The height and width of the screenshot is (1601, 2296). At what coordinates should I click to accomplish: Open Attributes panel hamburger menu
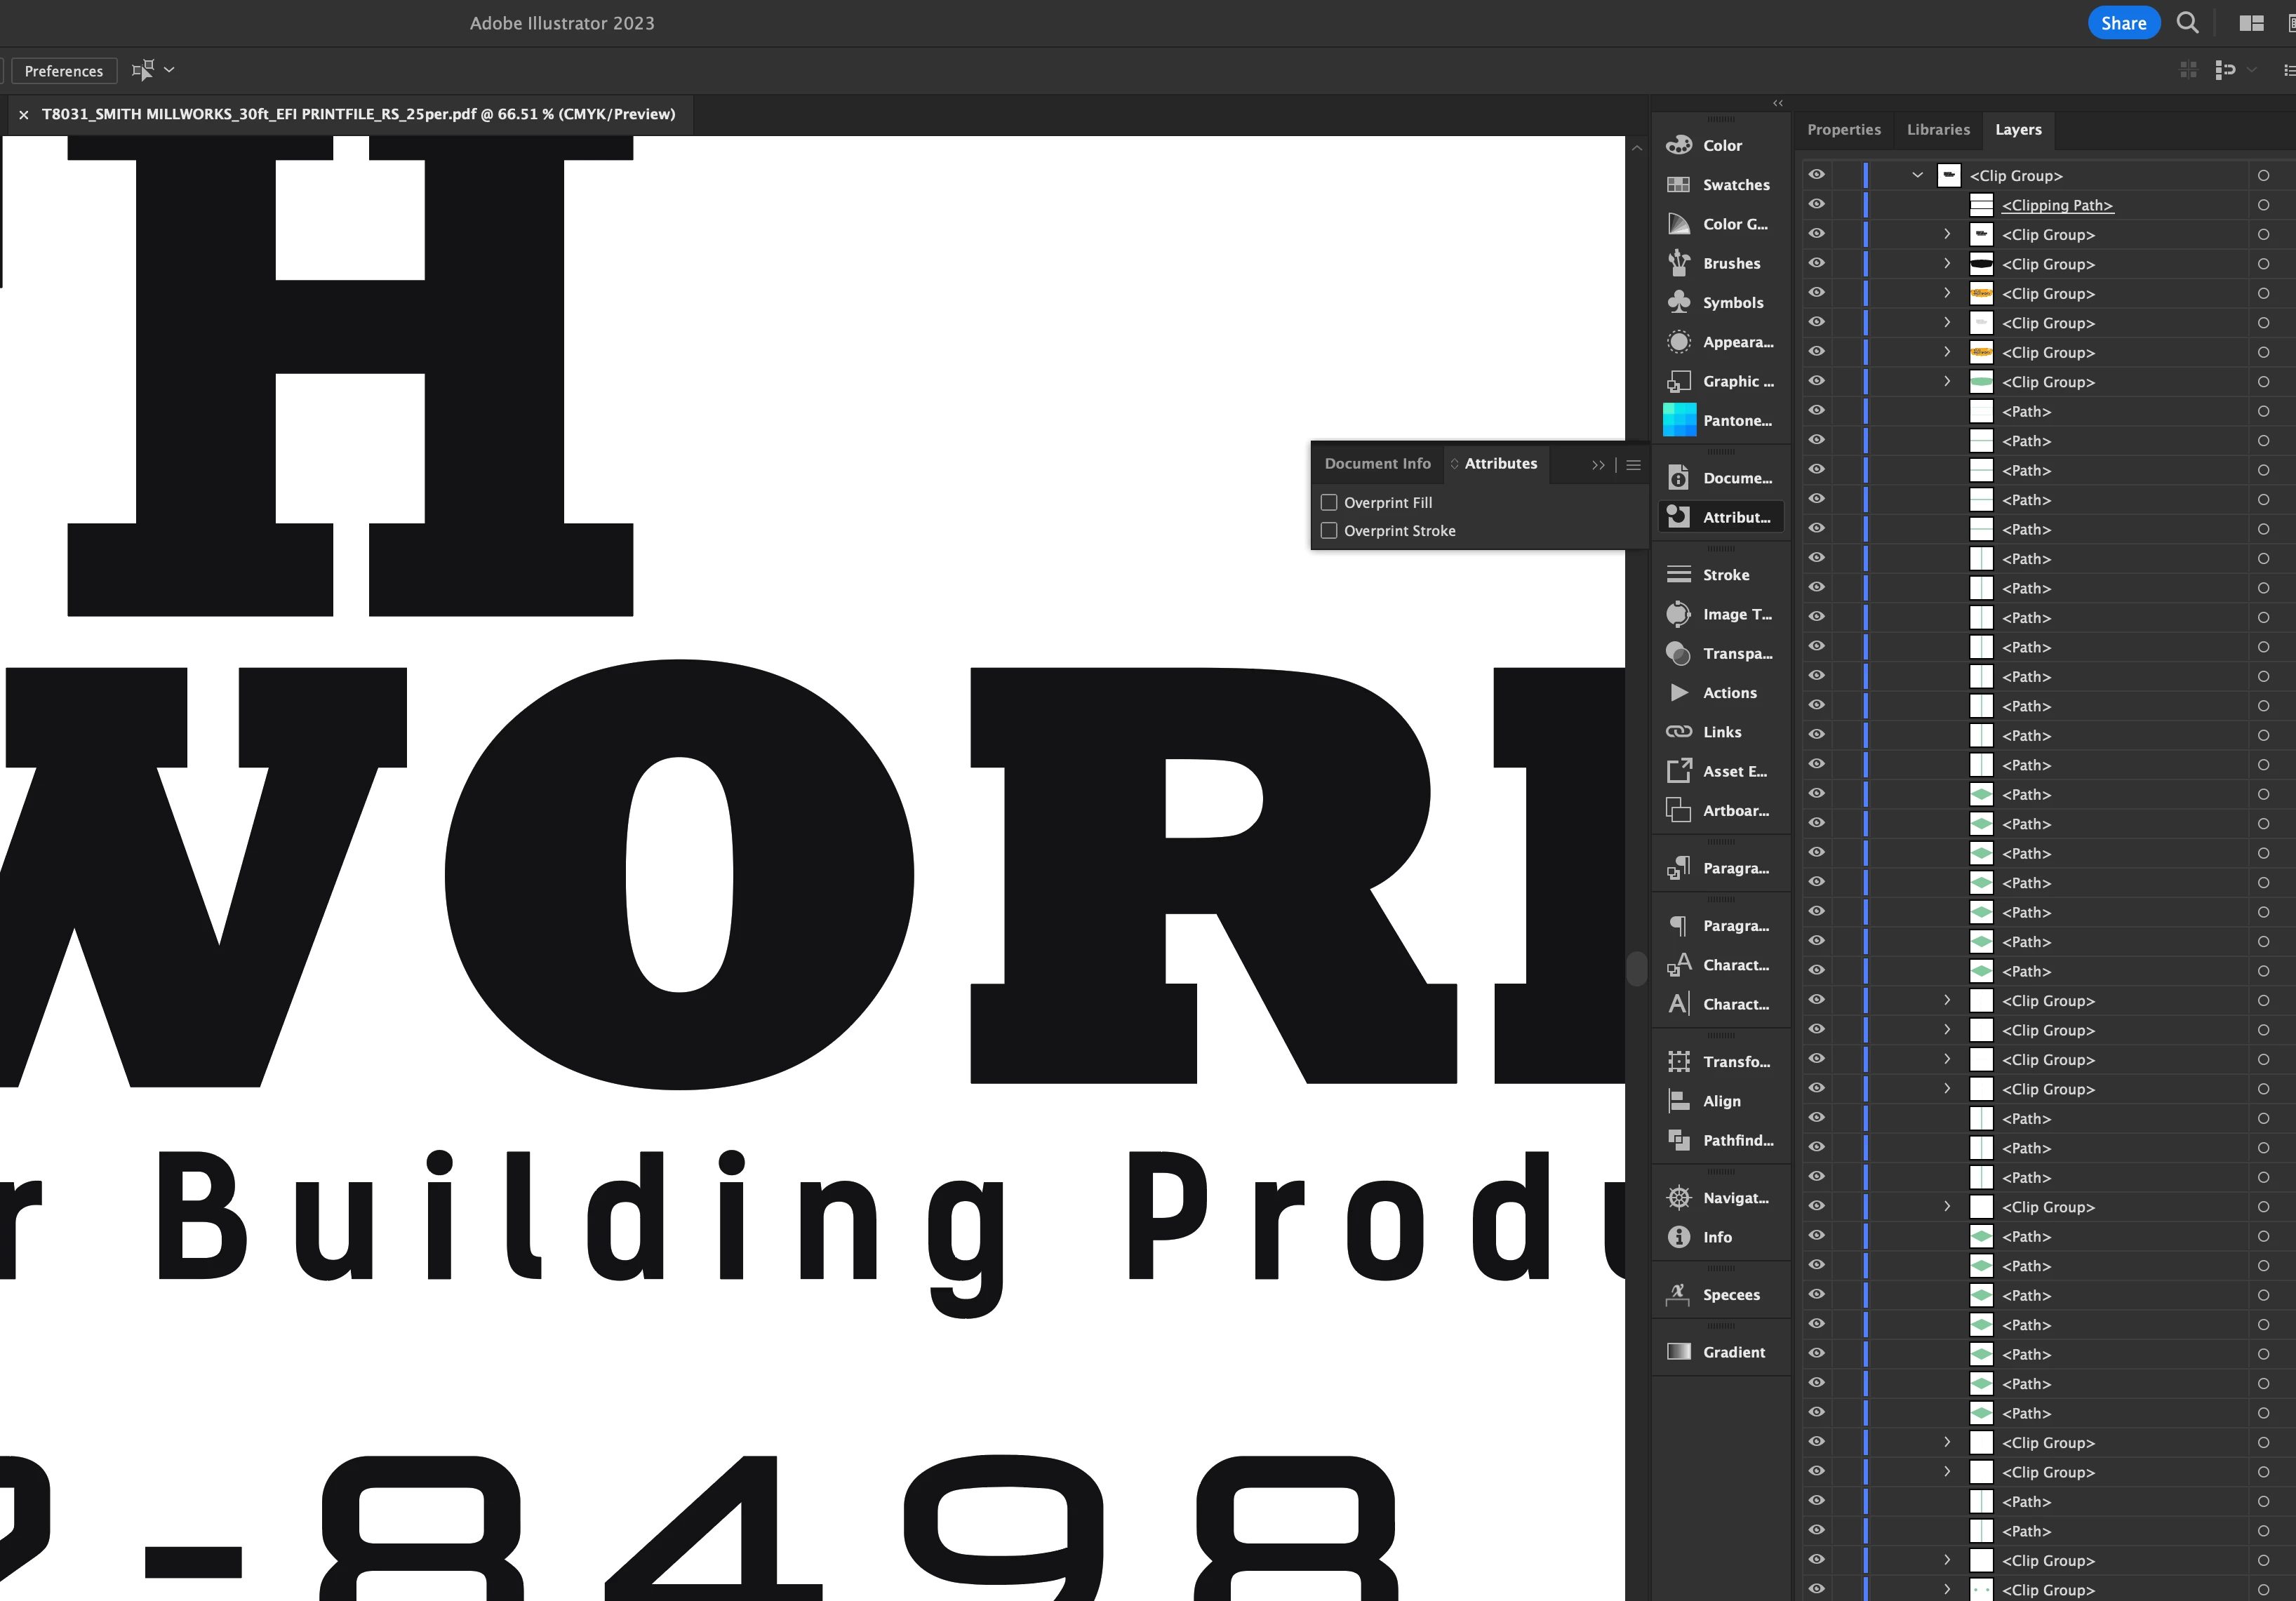(x=1633, y=465)
